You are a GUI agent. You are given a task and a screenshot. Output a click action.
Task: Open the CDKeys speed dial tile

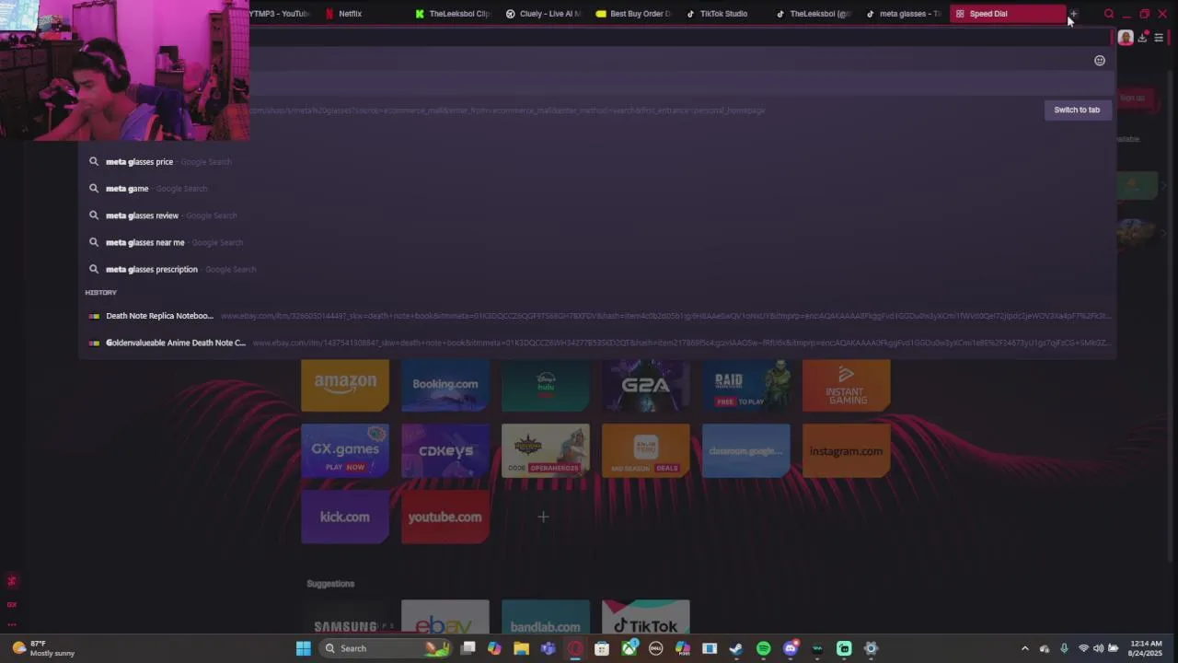[x=445, y=451]
